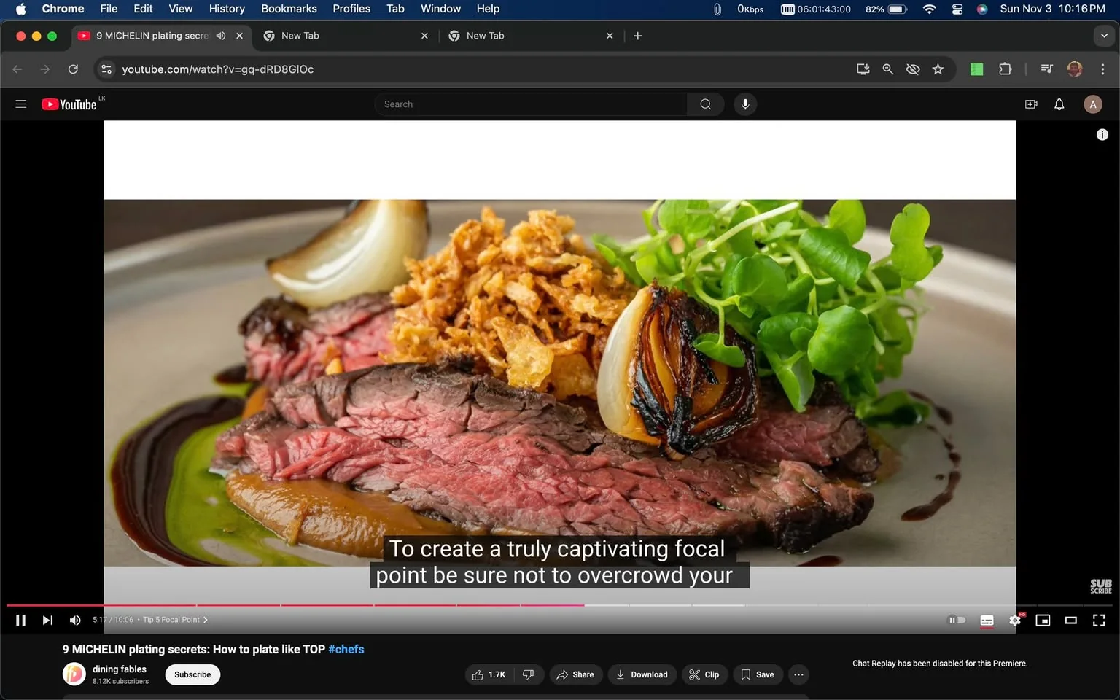Viewport: 1120px width, 700px height.
Task: Toggle the tracking protection eye icon
Action: pyautogui.click(x=913, y=69)
